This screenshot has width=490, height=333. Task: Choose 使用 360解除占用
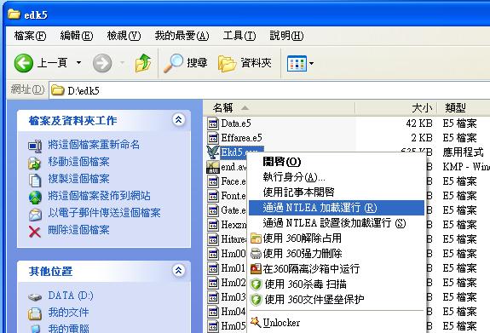click(337, 238)
